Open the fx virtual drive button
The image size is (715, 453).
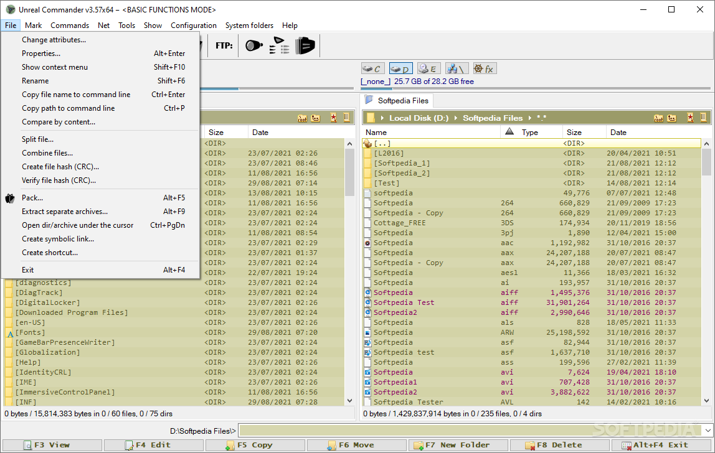pos(485,69)
